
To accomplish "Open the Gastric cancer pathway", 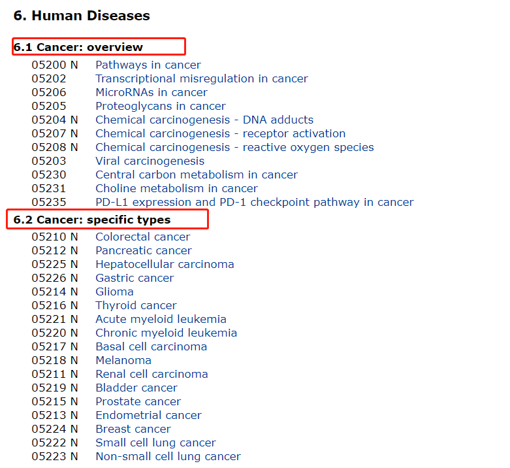I will tap(135, 278).
